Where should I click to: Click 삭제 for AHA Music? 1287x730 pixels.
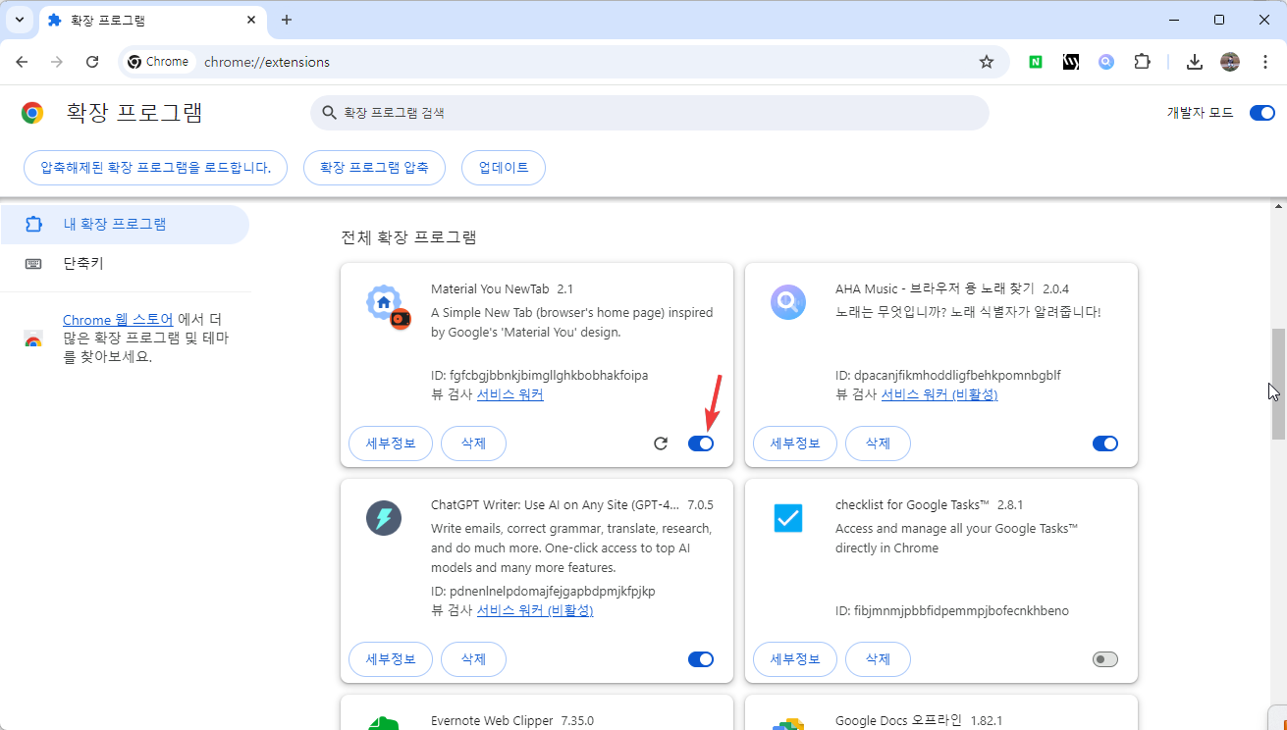point(878,443)
